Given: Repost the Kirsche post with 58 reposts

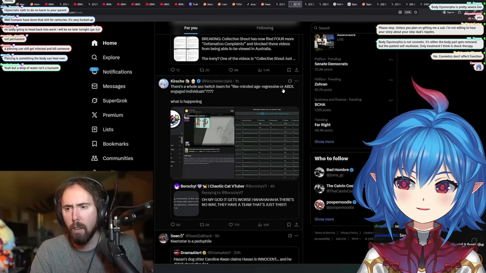Looking at the screenshot, I should coord(202,225).
